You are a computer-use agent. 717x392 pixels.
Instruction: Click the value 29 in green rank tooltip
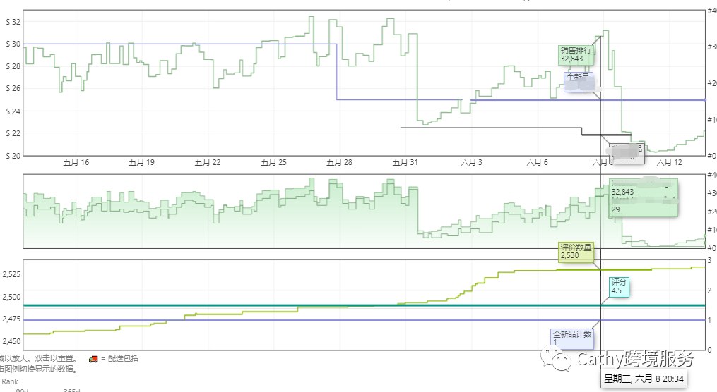(x=616, y=209)
